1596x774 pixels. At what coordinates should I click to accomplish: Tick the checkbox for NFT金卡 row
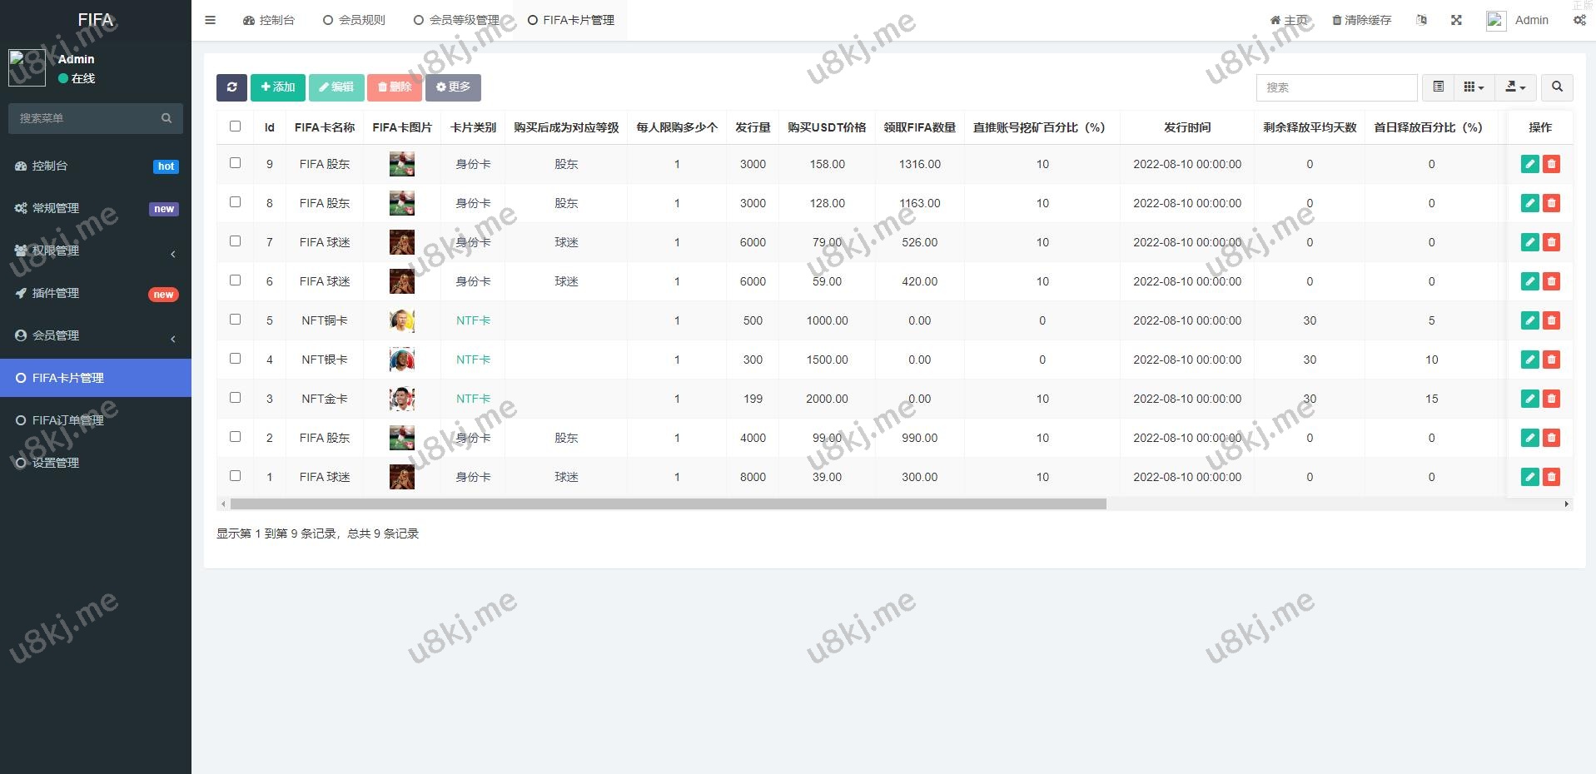(235, 398)
